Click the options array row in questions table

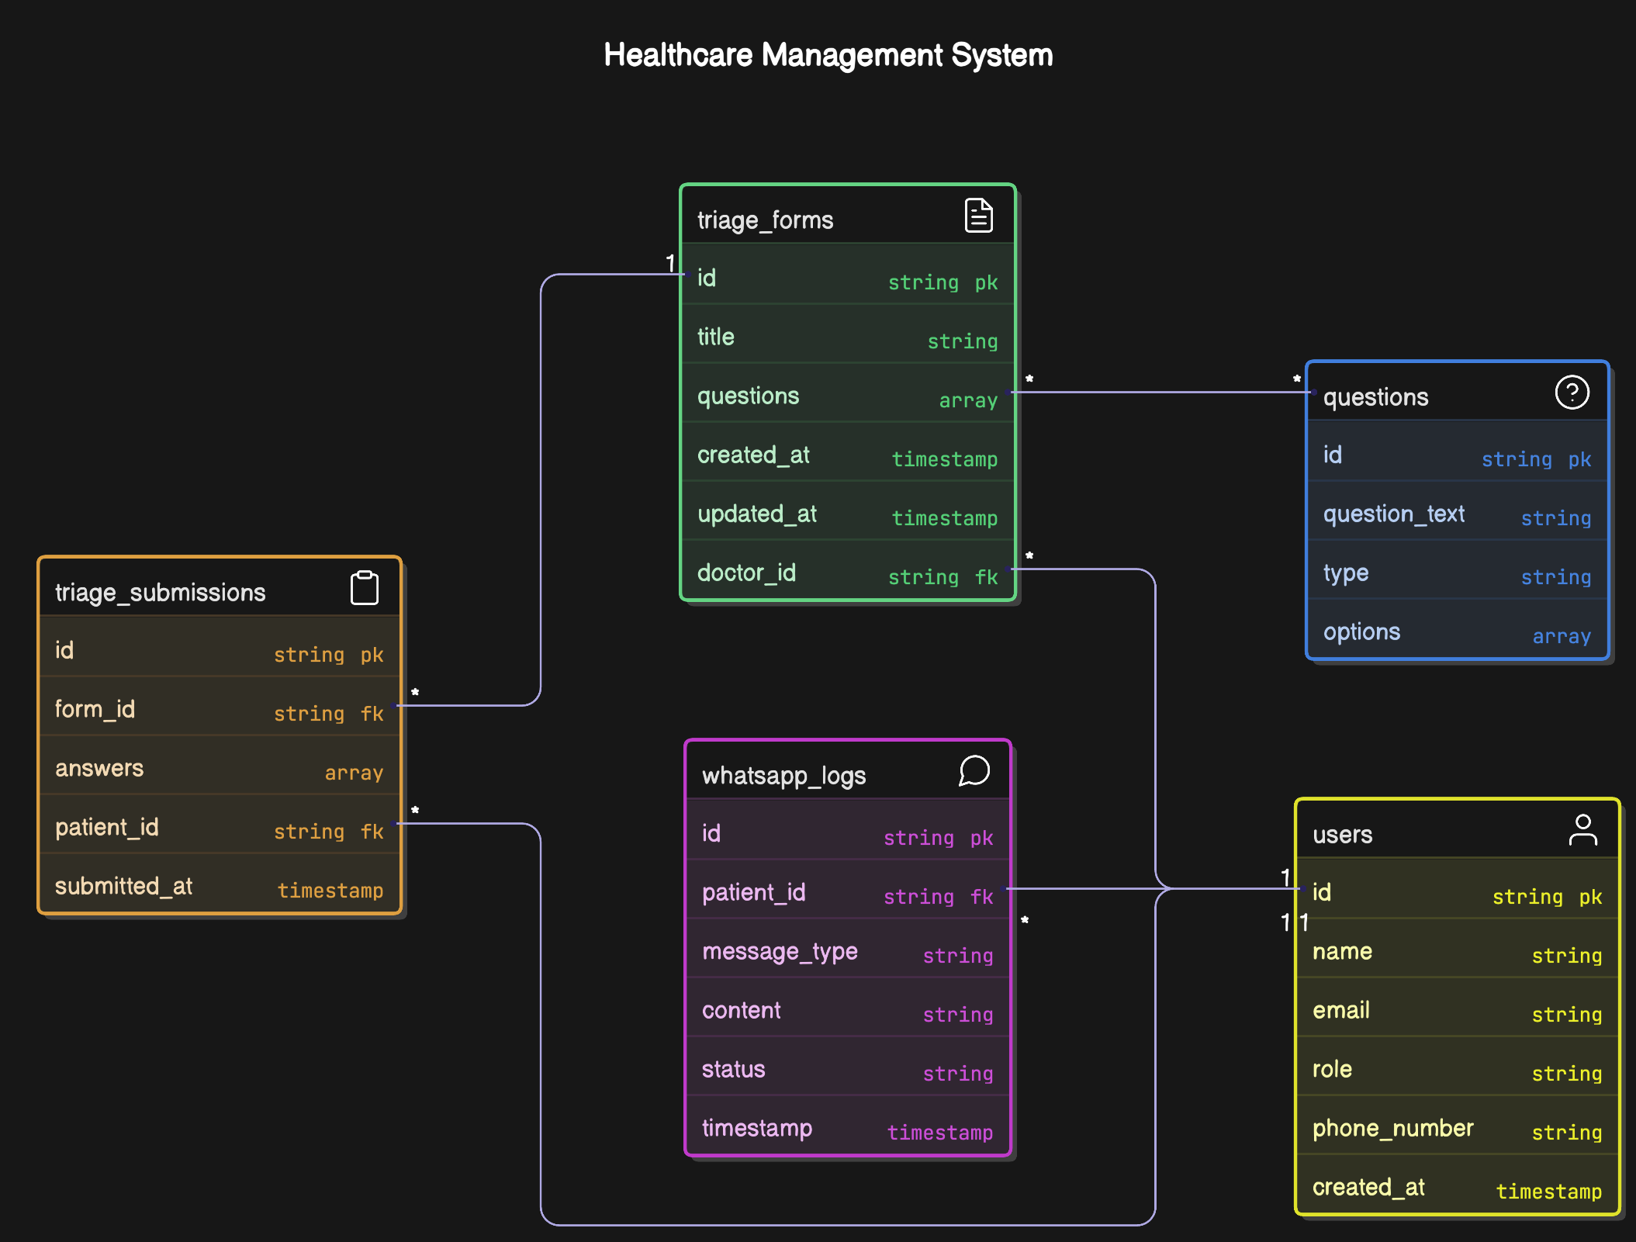click(1457, 632)
